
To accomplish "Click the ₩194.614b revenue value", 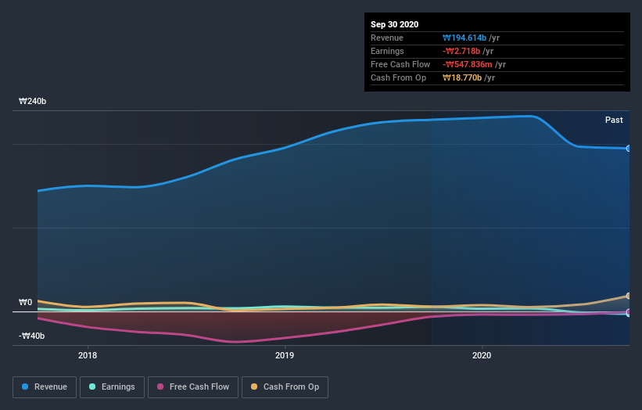I will (464, 38).
